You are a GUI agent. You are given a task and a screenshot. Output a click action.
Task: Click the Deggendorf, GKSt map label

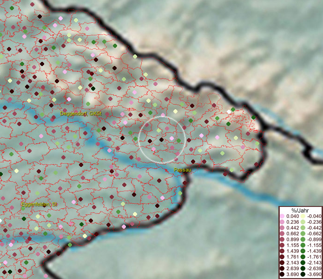coord(81,113)
